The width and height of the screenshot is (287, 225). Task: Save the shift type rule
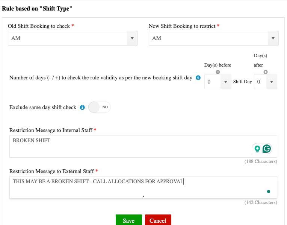128,220
